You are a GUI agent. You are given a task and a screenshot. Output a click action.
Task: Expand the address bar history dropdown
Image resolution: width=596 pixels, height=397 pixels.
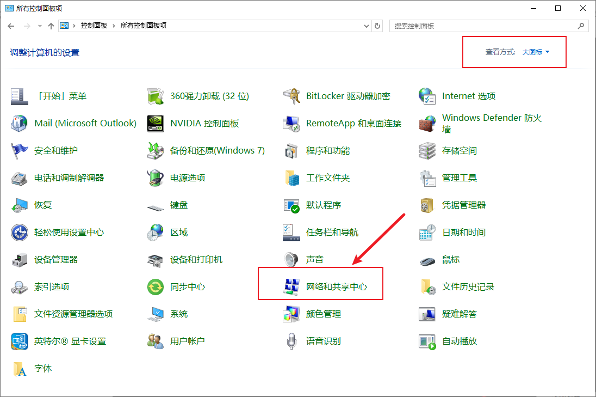pos(367,26)
